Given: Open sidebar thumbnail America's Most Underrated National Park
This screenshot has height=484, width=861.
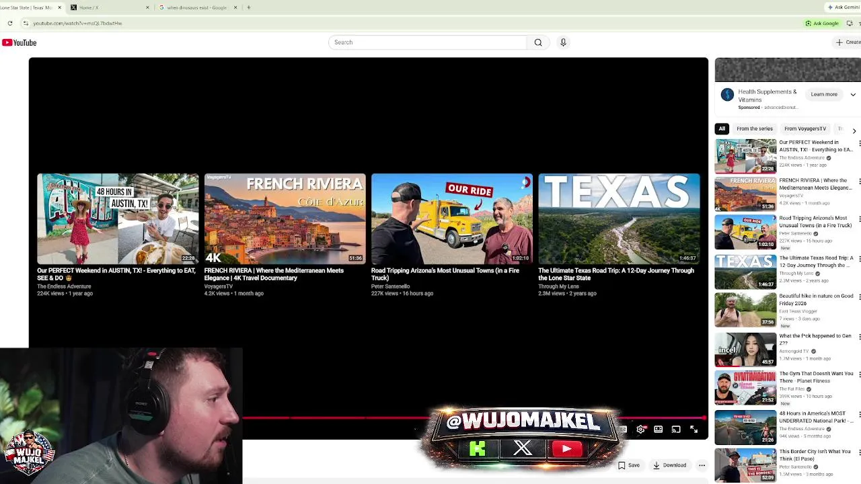Looking at the screenshot, I should tap(745, 427).
